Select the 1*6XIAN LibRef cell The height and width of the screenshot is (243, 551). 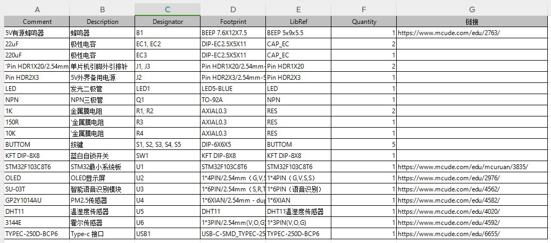coord(298,200)
